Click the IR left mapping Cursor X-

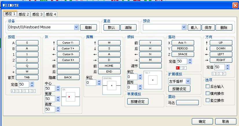(x=68, y=54)
